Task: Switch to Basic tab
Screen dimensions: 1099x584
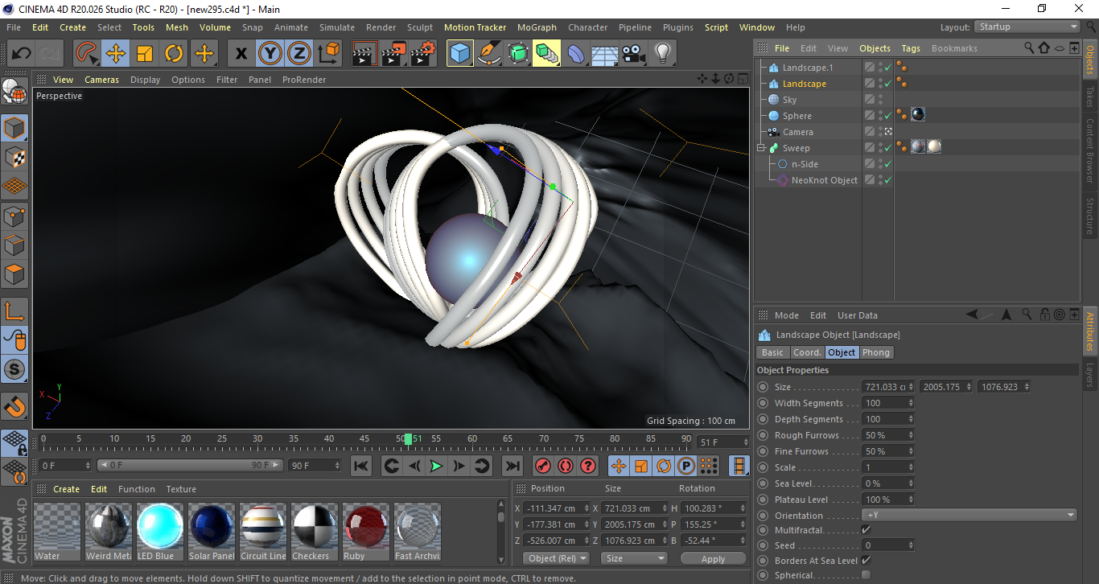Action: (x=772, y=352)
